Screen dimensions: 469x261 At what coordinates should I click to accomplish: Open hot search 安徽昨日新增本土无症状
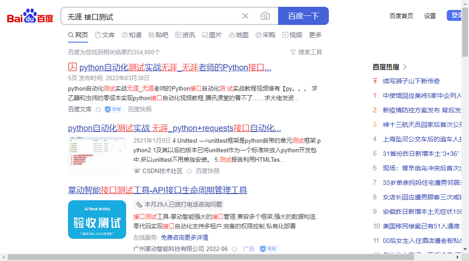422,212
